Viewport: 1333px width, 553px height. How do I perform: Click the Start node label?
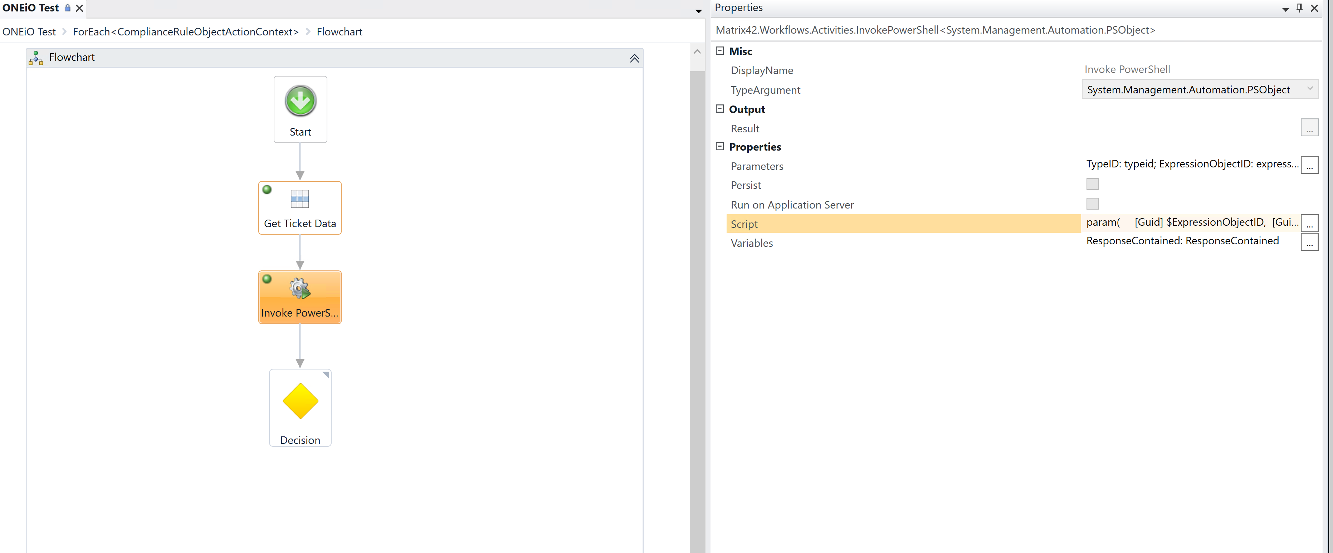[300, 132]
